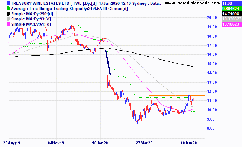Click the 04Nov19 date axis label
Image resolution: width=242 pixels, height=147 pixels.
click(56, 143)
